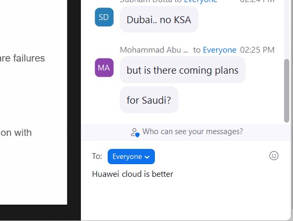Select the 'for Saudi?' message bubble
The height and width of the screenshot is (221, 293).
pyautogui.click(x=149, y=100)
